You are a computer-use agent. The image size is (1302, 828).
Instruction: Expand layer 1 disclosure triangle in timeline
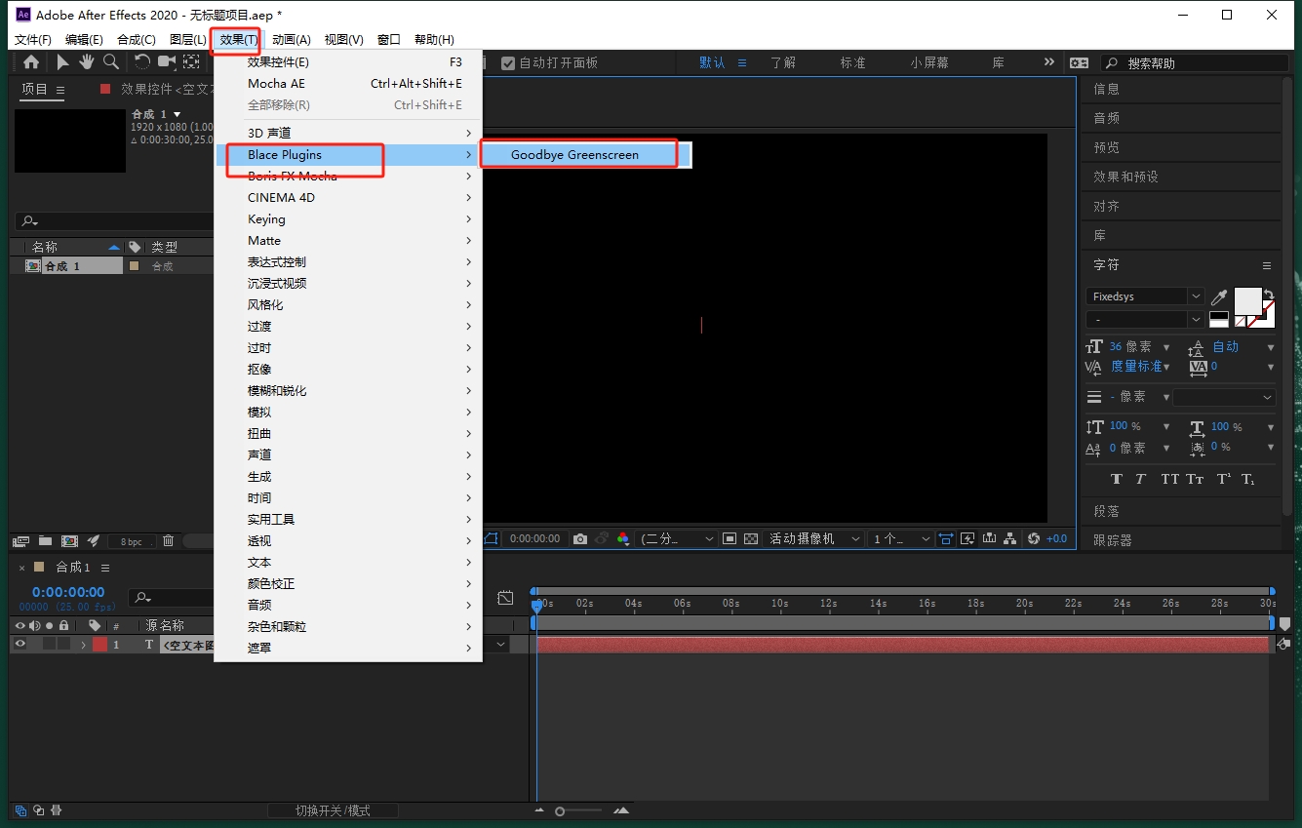tap(83, 645)
